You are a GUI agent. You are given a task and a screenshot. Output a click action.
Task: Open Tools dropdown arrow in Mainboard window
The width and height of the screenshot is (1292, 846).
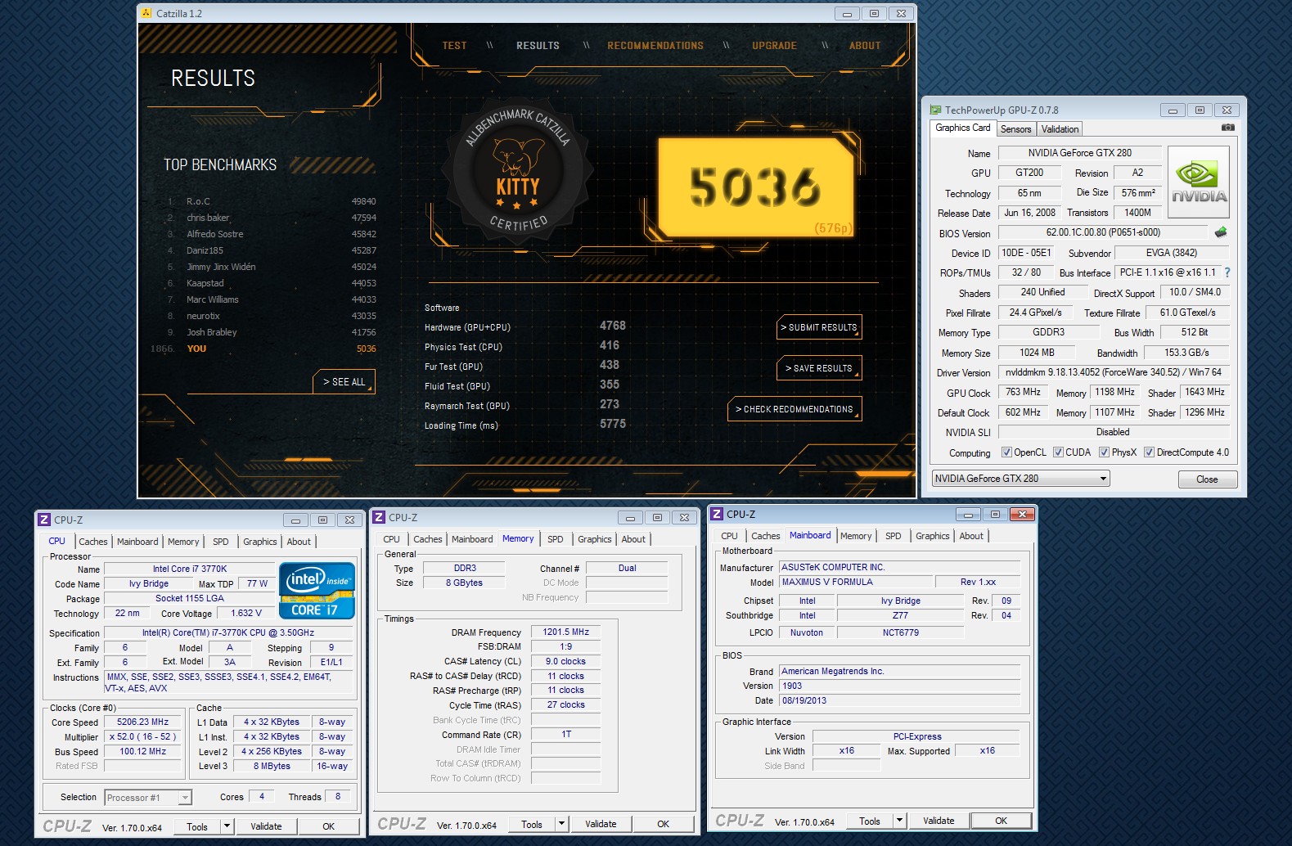coord(899,821)
